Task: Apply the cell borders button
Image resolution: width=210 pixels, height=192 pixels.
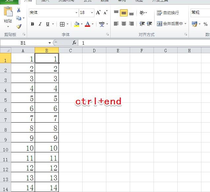Action: 62,24
